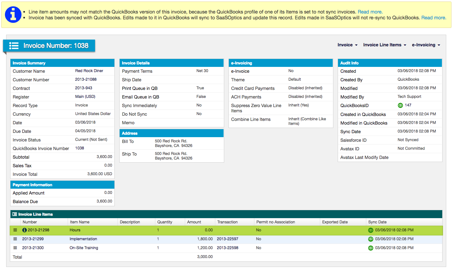
Task: Open the row menu icon for line 2013-21299
Action: pos(15,239)
